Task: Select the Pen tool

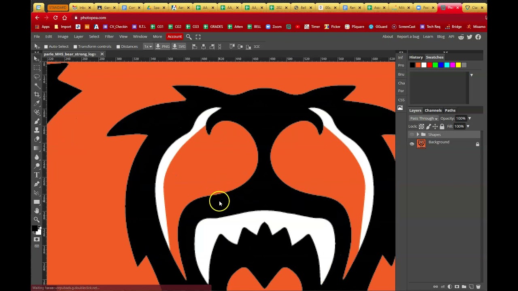Action: [x=37, y=184]
